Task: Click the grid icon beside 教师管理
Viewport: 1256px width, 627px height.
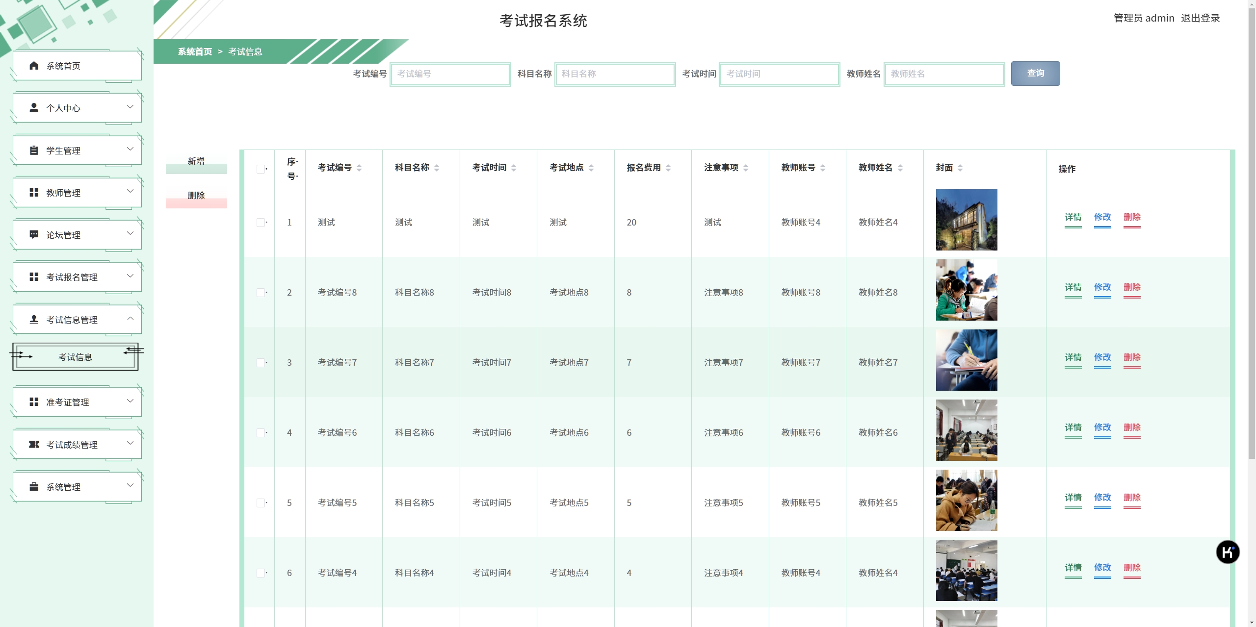Action: [x=34, y=193]
